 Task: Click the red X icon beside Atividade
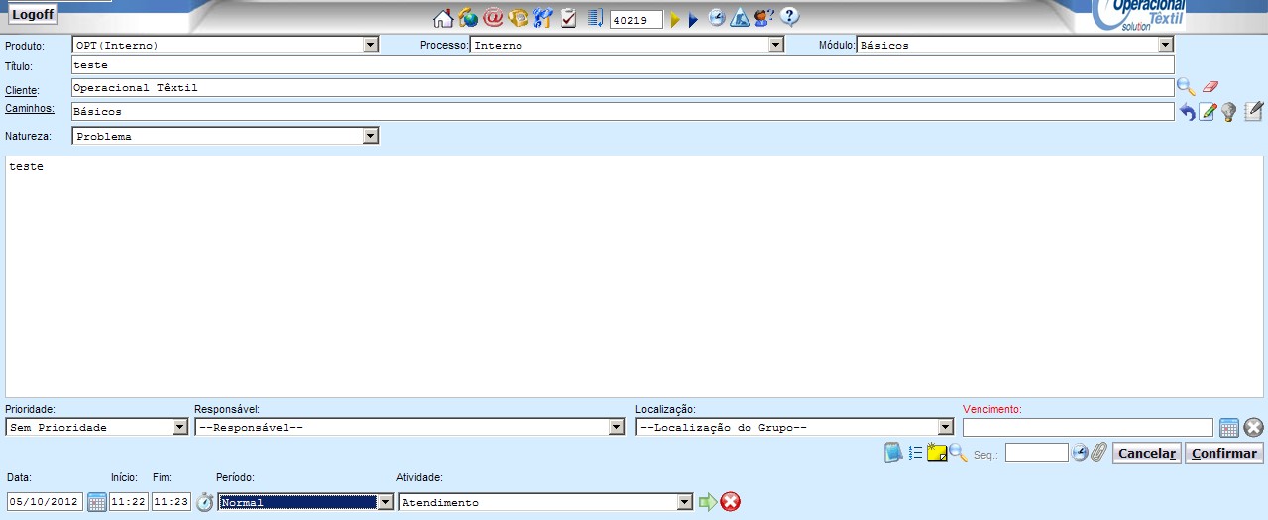point(731,502)
